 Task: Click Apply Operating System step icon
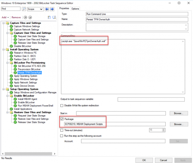[11, 76]
